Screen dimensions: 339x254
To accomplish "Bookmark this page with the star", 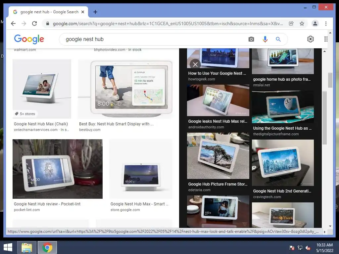I will [302, 23].
